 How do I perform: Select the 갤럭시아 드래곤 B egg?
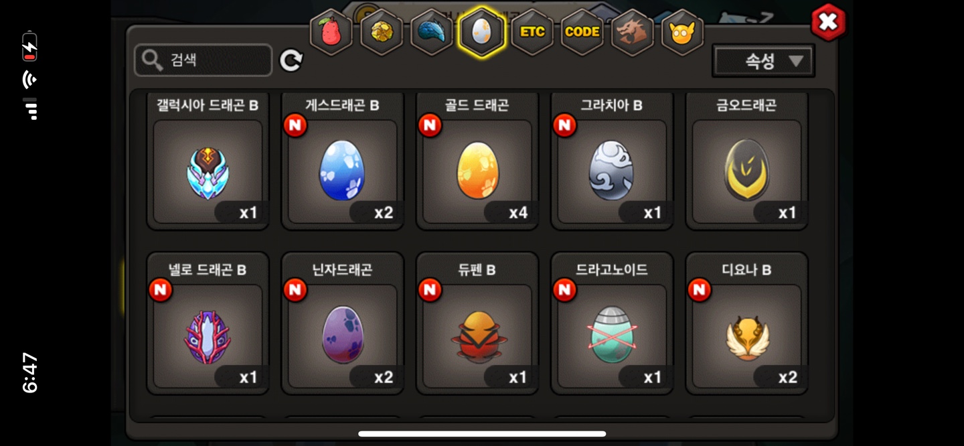208,161
